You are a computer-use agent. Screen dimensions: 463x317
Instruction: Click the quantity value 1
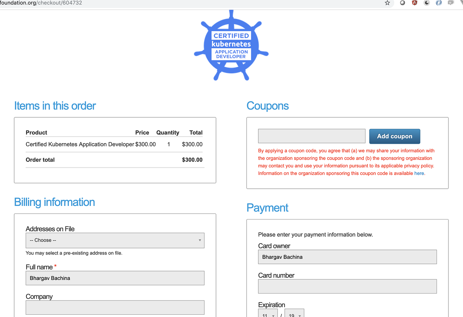click(x=169, y=144)
